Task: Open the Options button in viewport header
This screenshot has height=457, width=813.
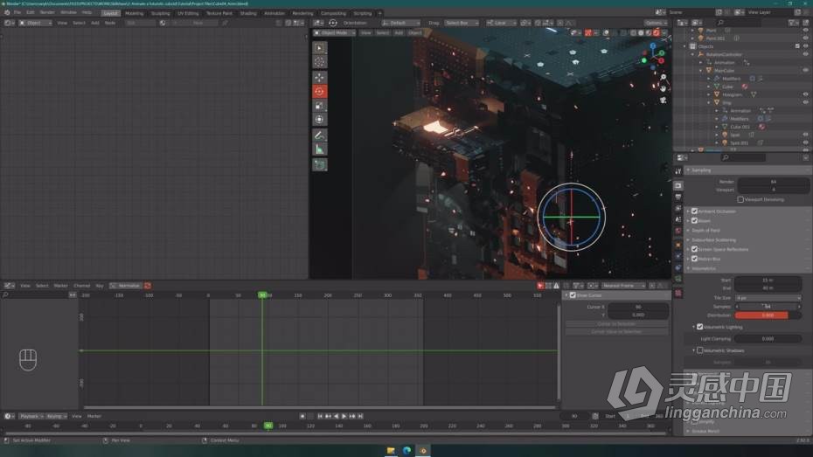Action: pos(656,23)
